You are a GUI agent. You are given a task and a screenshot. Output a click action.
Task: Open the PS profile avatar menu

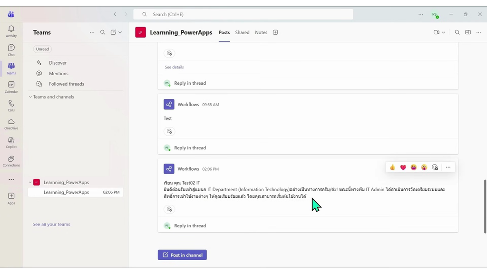pyautogui.click(x=435, y=15)
